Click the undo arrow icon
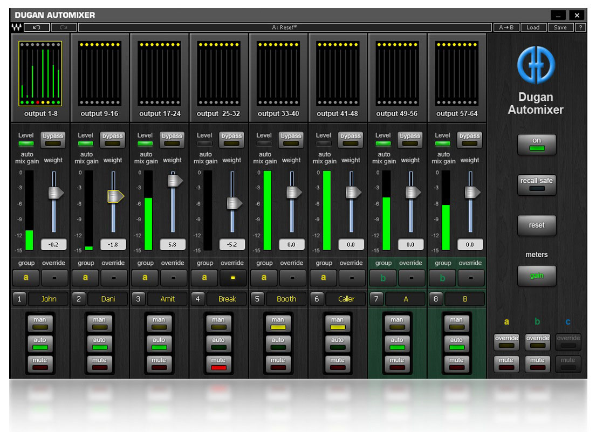596x432 pixels. pyautogui.click(x=37, y=27)
